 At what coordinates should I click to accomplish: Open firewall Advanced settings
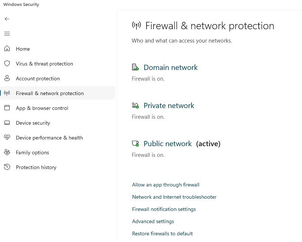[153, 221]
